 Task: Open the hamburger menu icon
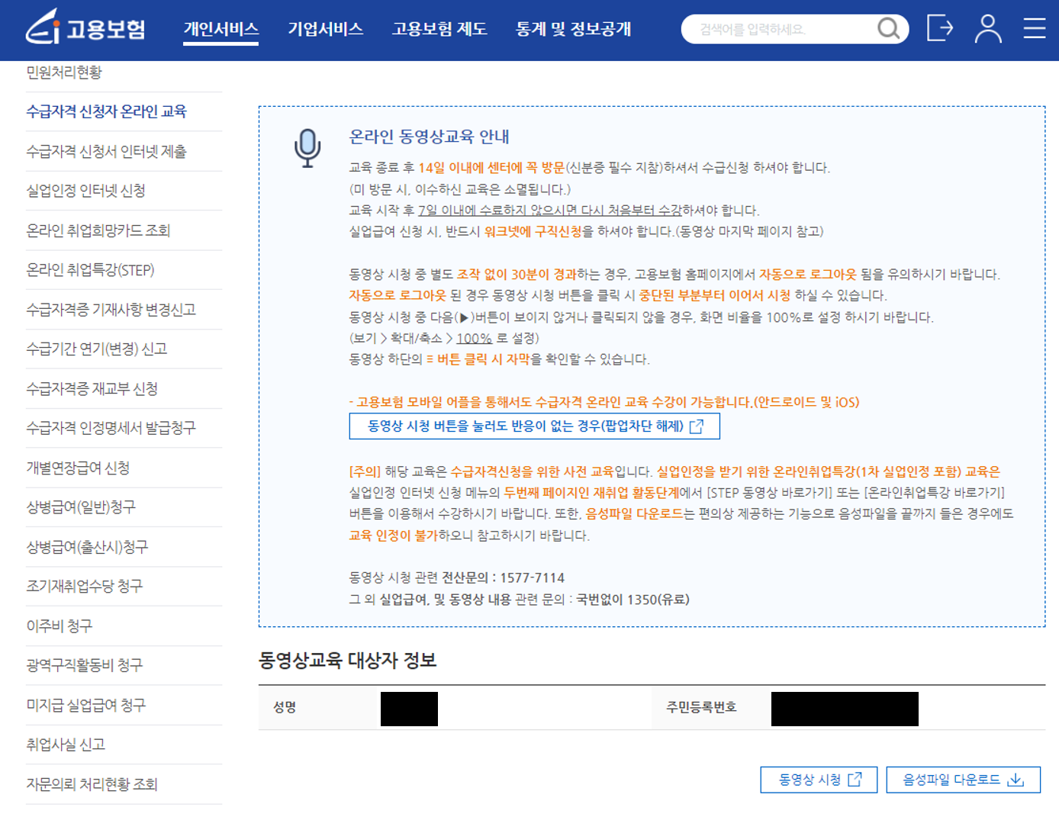tap(1034, 29)
